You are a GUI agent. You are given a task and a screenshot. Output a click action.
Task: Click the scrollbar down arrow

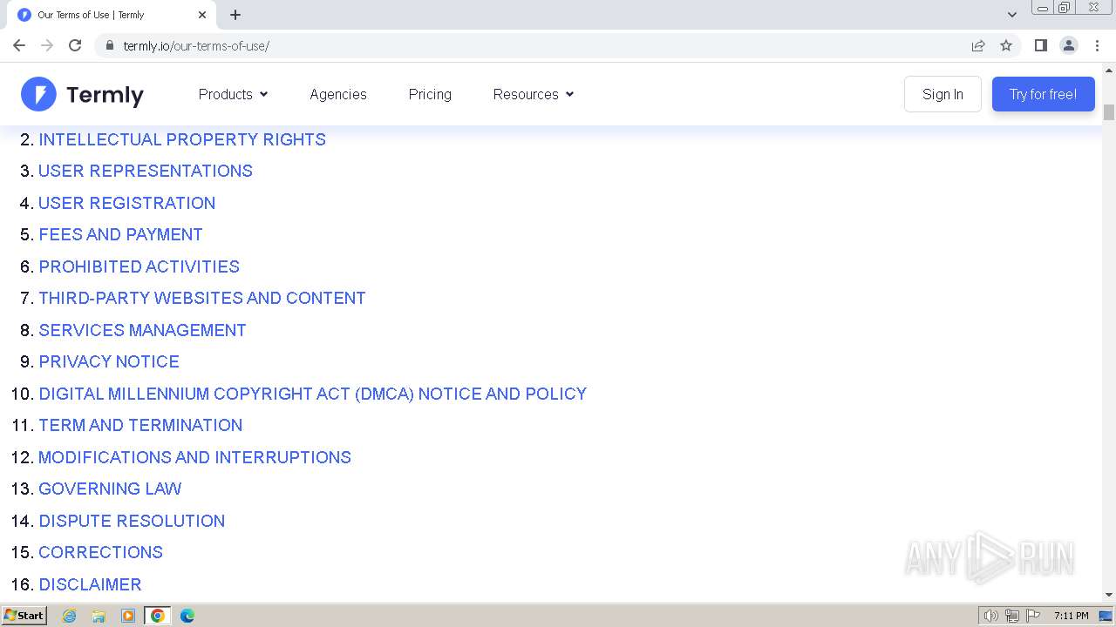1109,595
